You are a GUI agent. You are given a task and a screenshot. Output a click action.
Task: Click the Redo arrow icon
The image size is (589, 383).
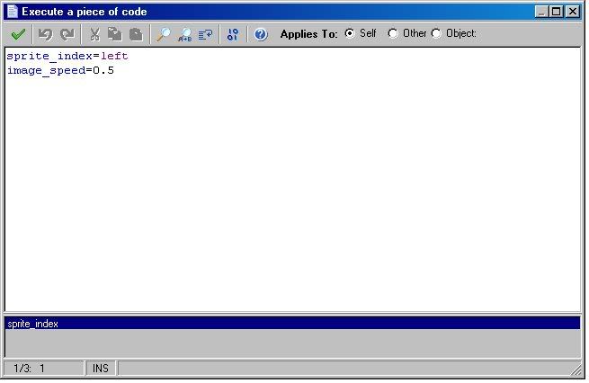[67, 34]
